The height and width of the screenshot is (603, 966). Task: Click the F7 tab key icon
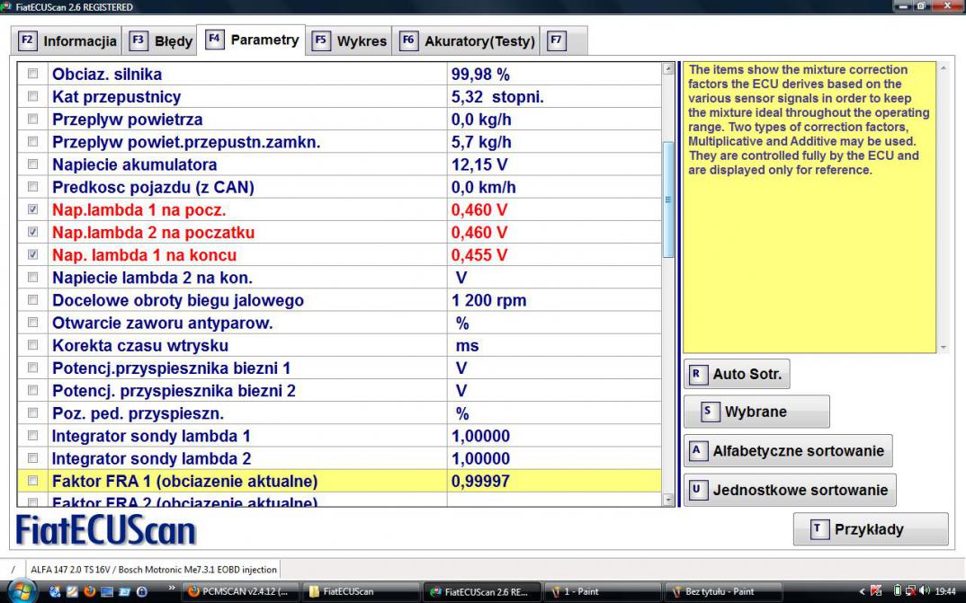[x=557, y=40]
